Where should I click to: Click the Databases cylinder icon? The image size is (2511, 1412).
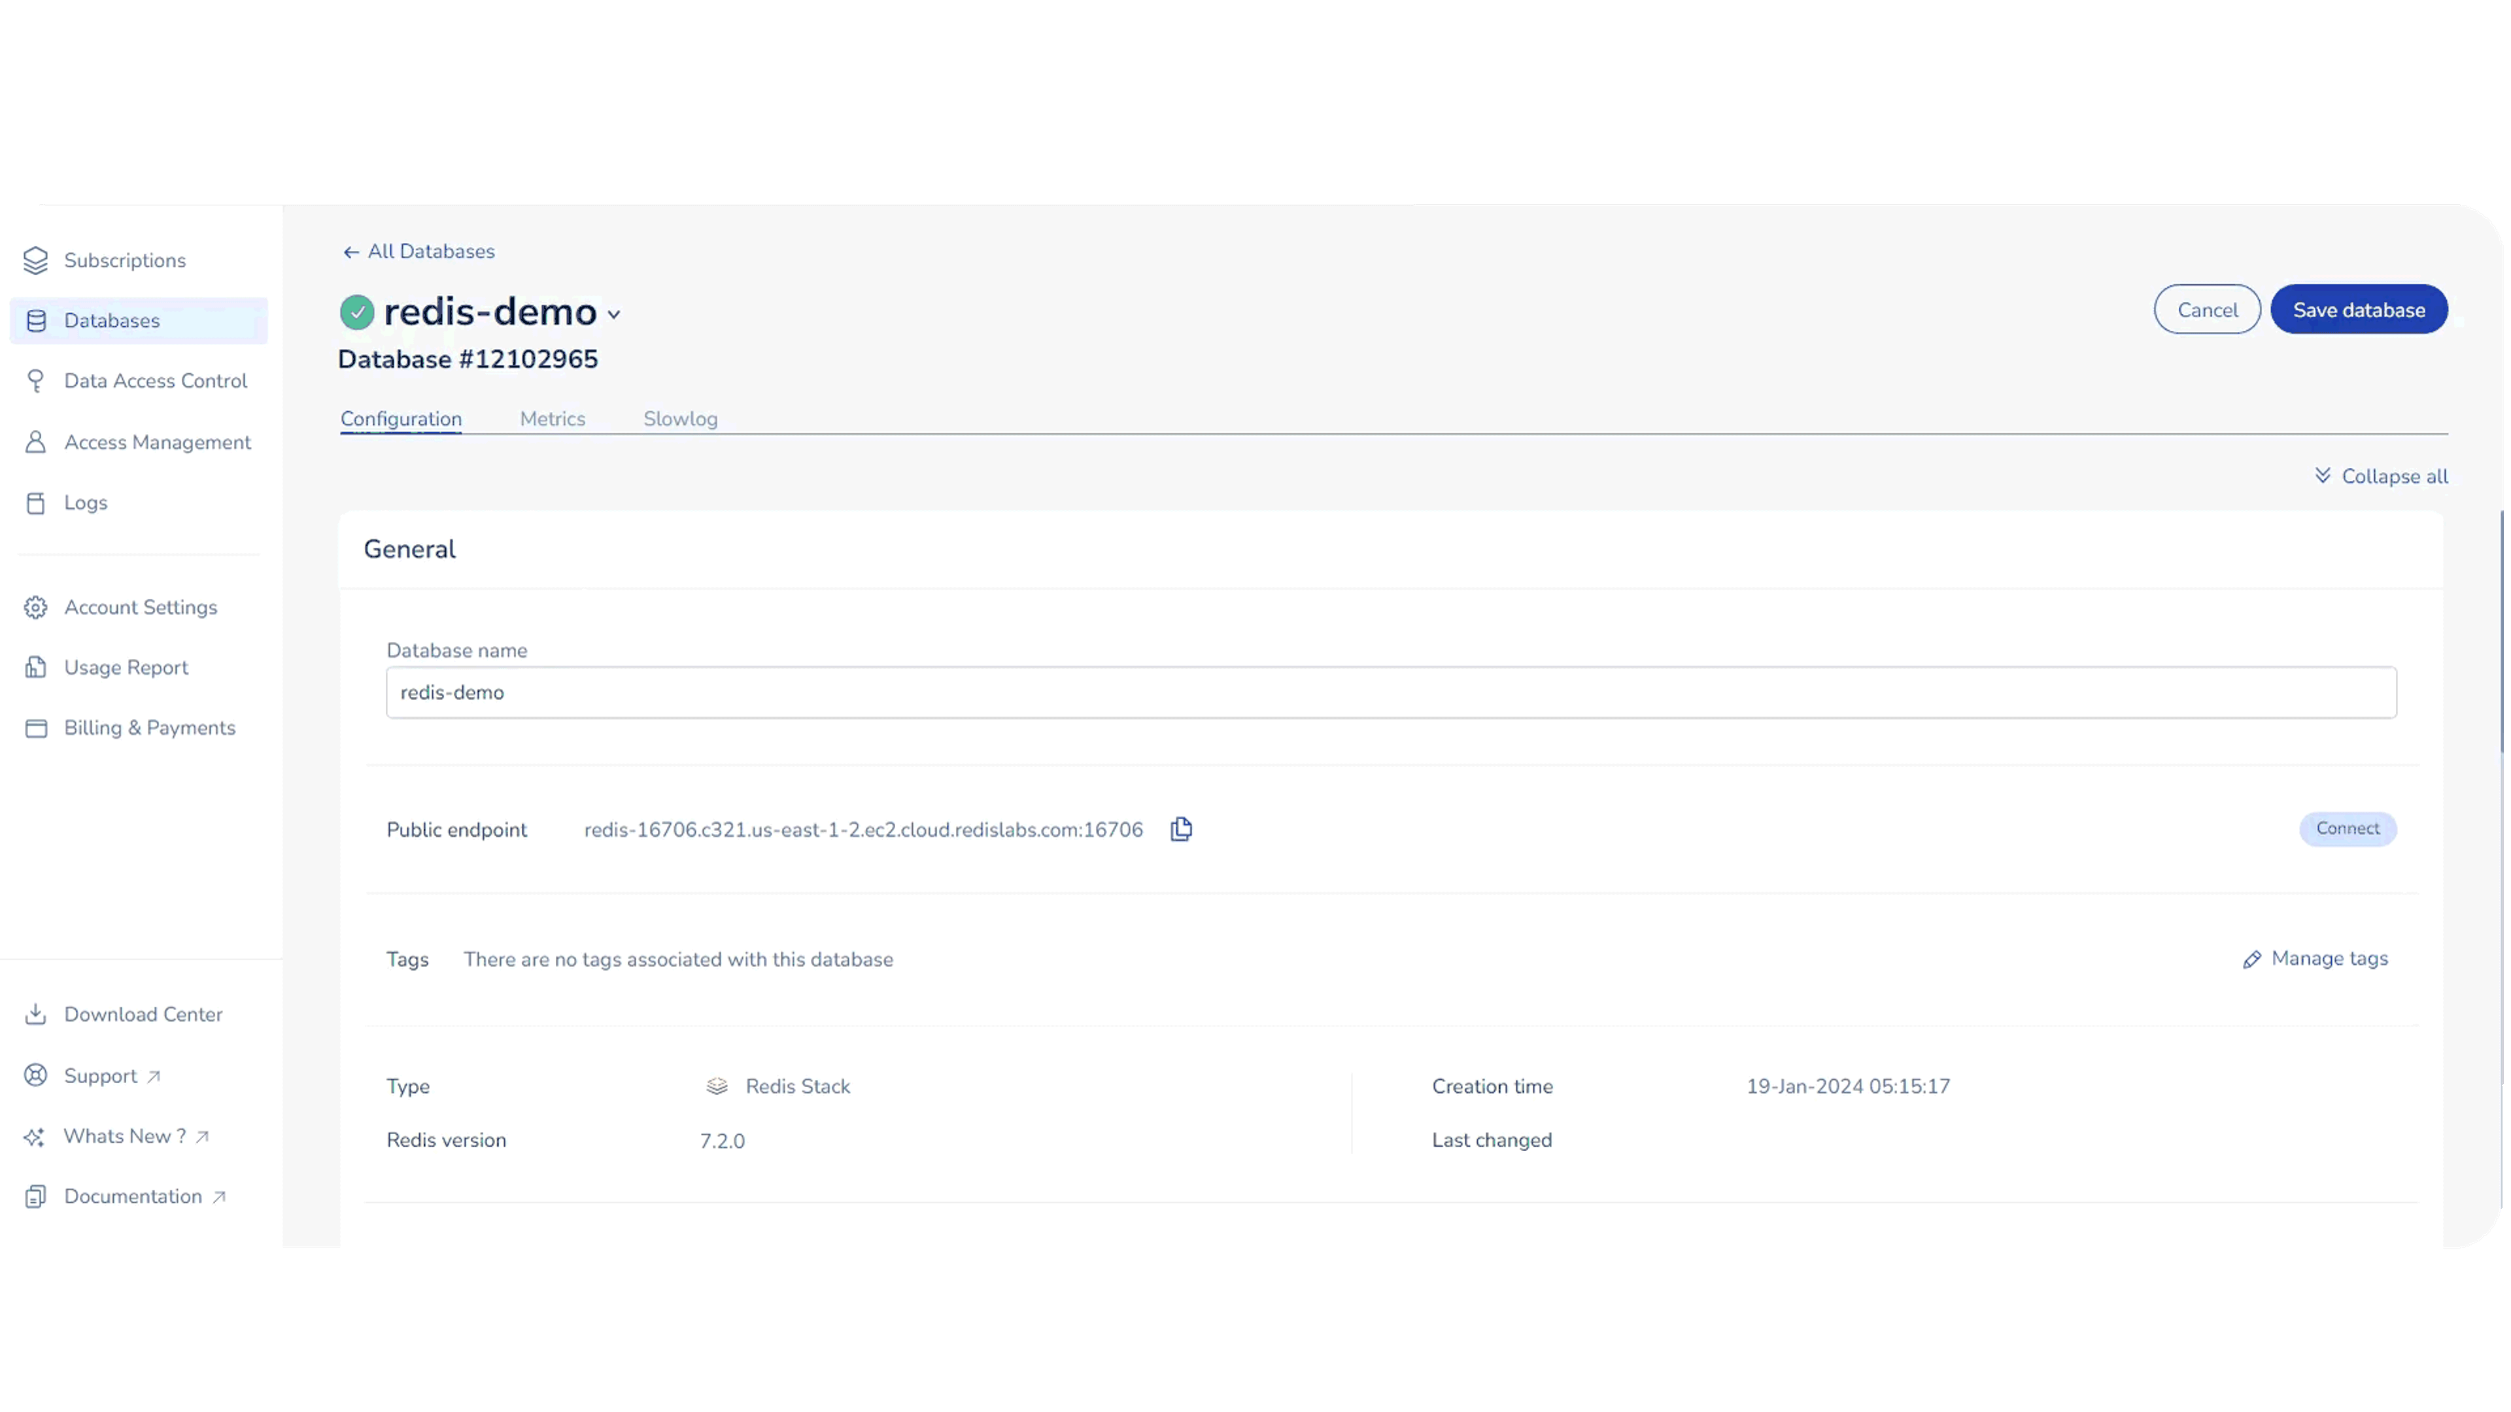(36, 320)
